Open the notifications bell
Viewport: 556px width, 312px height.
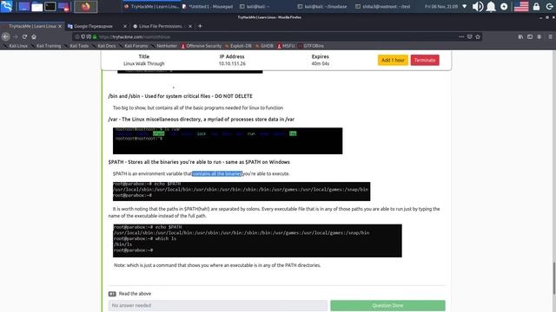(491, 6)
